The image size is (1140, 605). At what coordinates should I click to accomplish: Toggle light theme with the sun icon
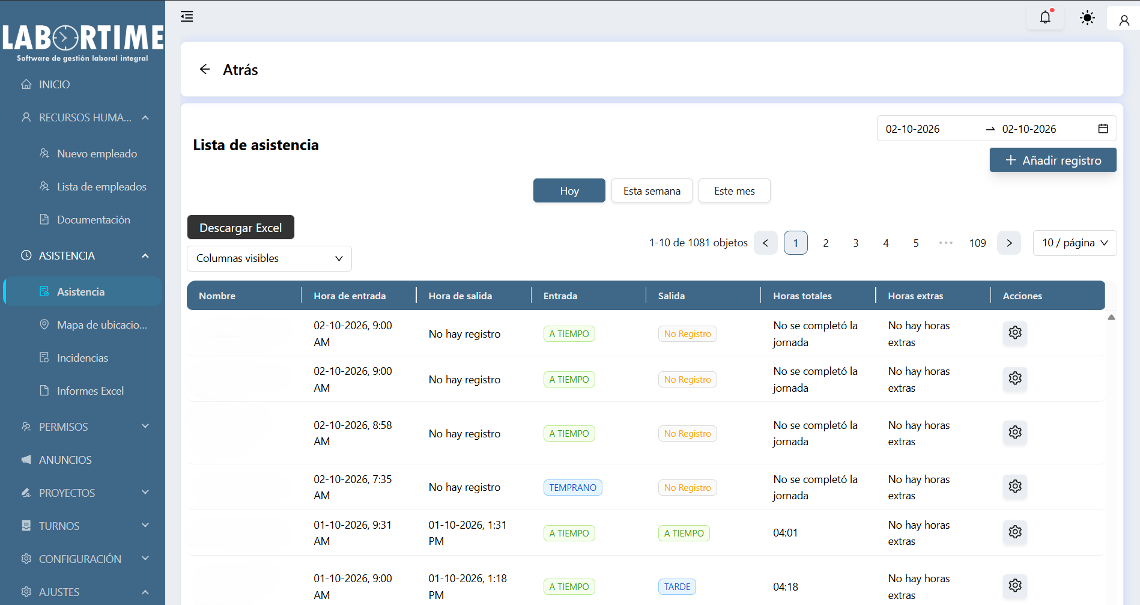click(1087, 18)
